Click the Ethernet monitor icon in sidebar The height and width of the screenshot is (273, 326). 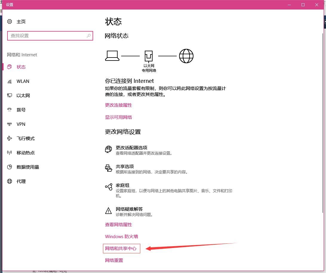click(10, 96)
